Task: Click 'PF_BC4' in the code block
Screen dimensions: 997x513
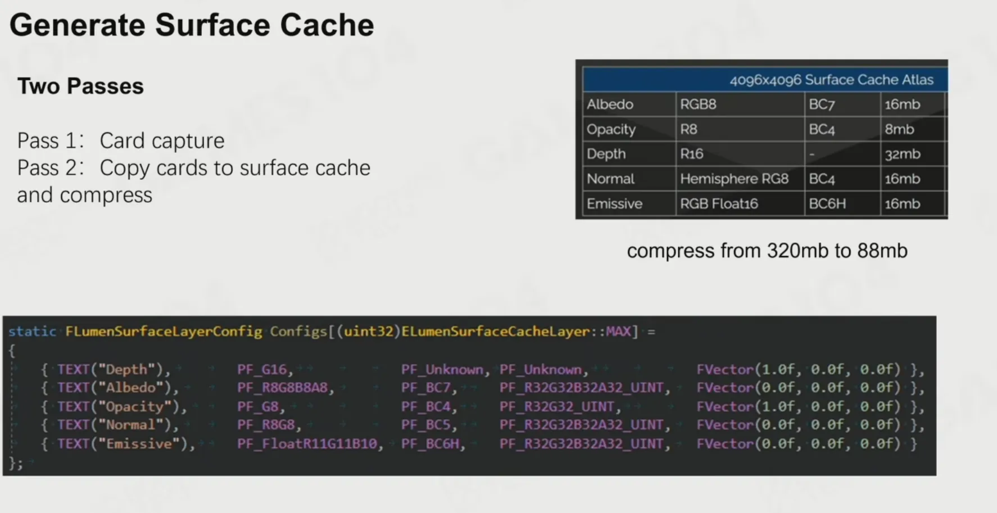Action: 425,406
